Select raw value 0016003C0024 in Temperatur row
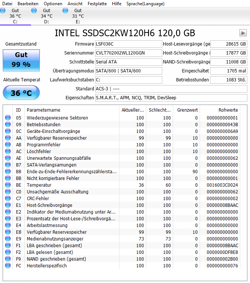Screen dimensions: 250x283 pyautogui.click(x=222, y=185)
